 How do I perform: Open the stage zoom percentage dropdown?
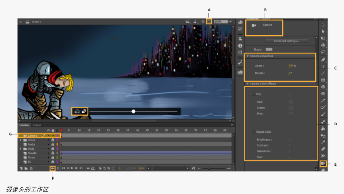[x=230, y=21]
